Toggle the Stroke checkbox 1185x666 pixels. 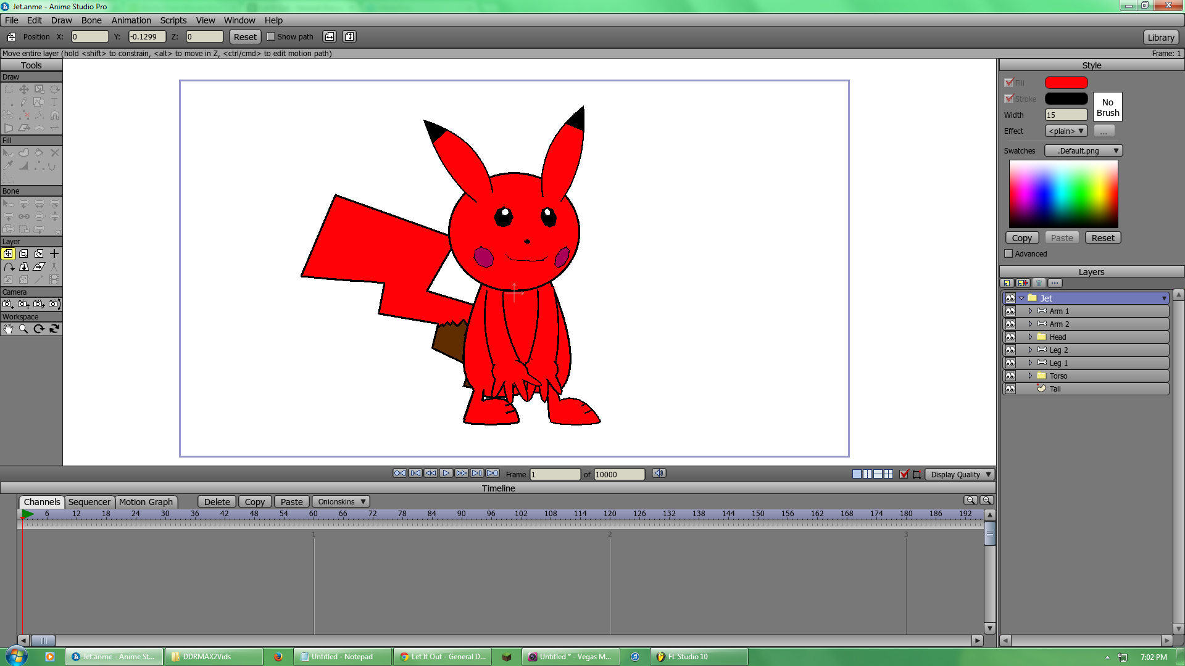1008,99
